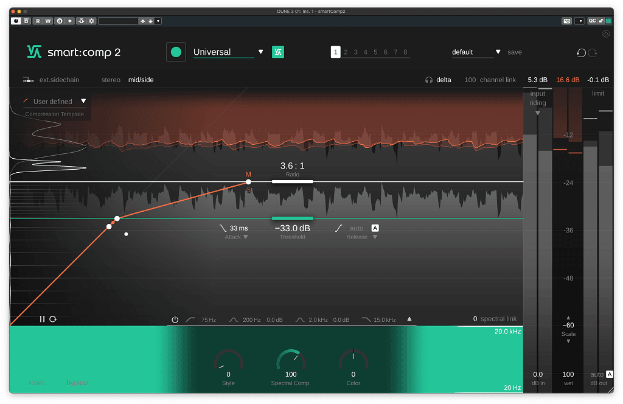This screenshot has height=404, width=623.
Task: Click the attack curve icon
Action: pyautogui.click(x=223, y=228)
